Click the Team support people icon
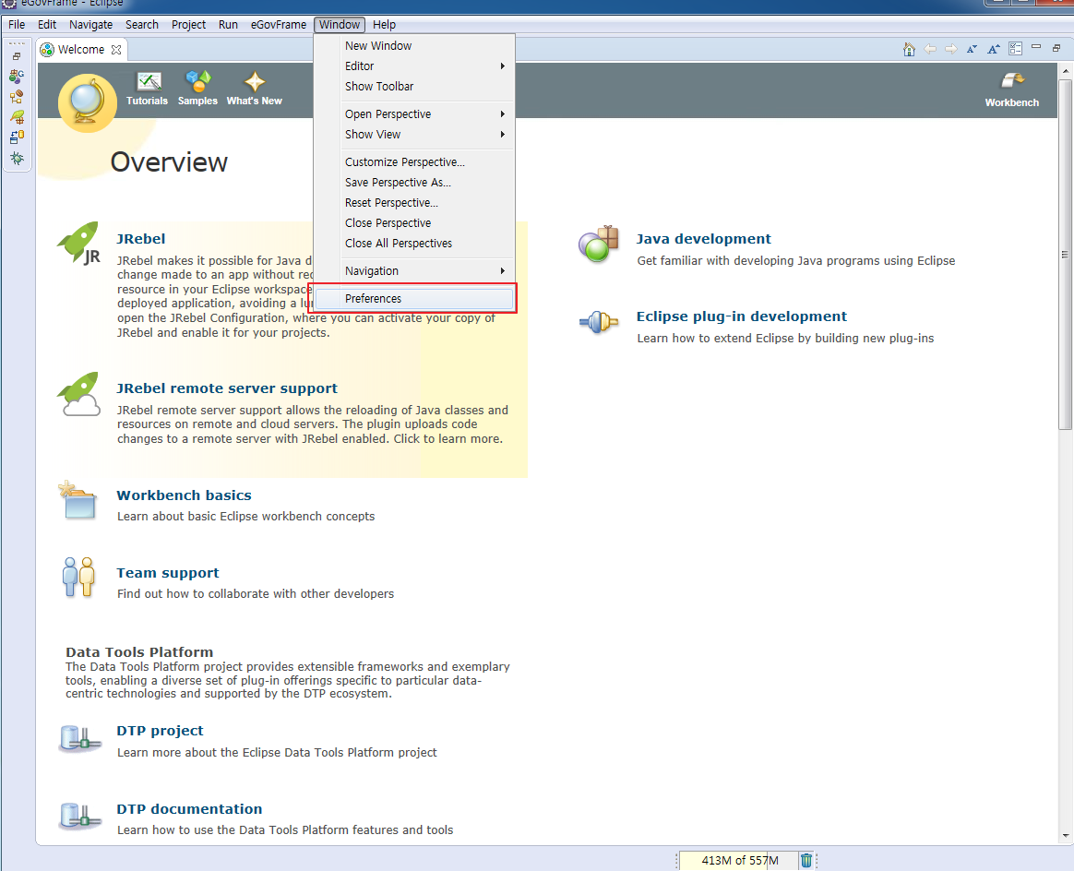Image resolution: width=1074 pixels, height=871 pixels. coord(78,578)
